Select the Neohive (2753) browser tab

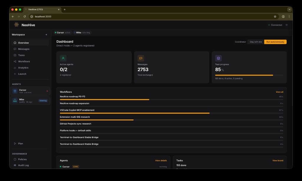coord(42,9)
